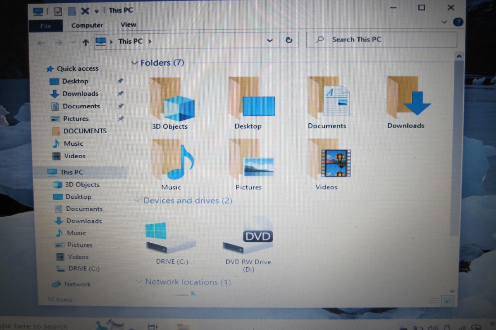Click the volume icon in system tray

(x=433, y=328)
